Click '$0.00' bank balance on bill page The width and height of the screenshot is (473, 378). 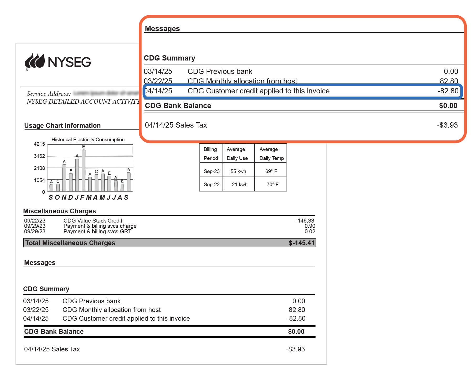pyautogui.click(x=296, y=331)
